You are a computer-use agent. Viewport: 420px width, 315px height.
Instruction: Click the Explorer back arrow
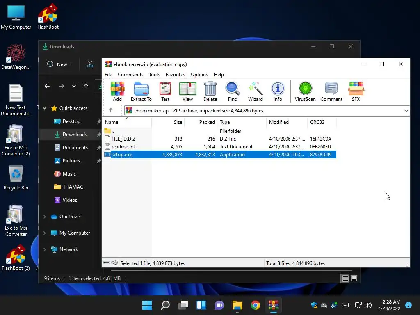47,86
